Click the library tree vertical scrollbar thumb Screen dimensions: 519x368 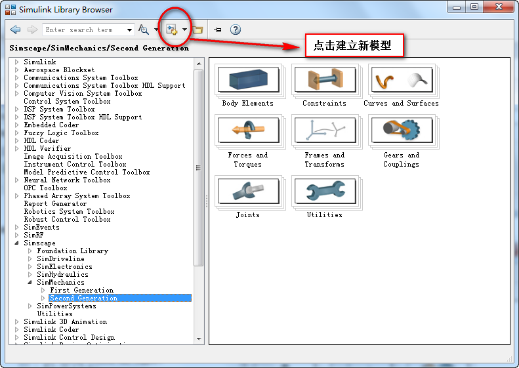[199, 168]
